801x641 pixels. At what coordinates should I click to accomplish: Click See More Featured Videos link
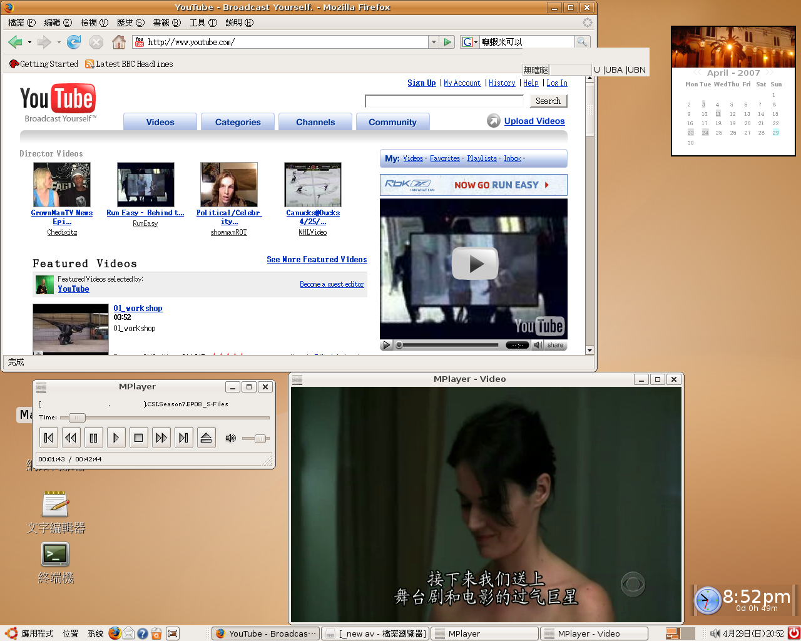pyautogui.click(x=317, y=259)
